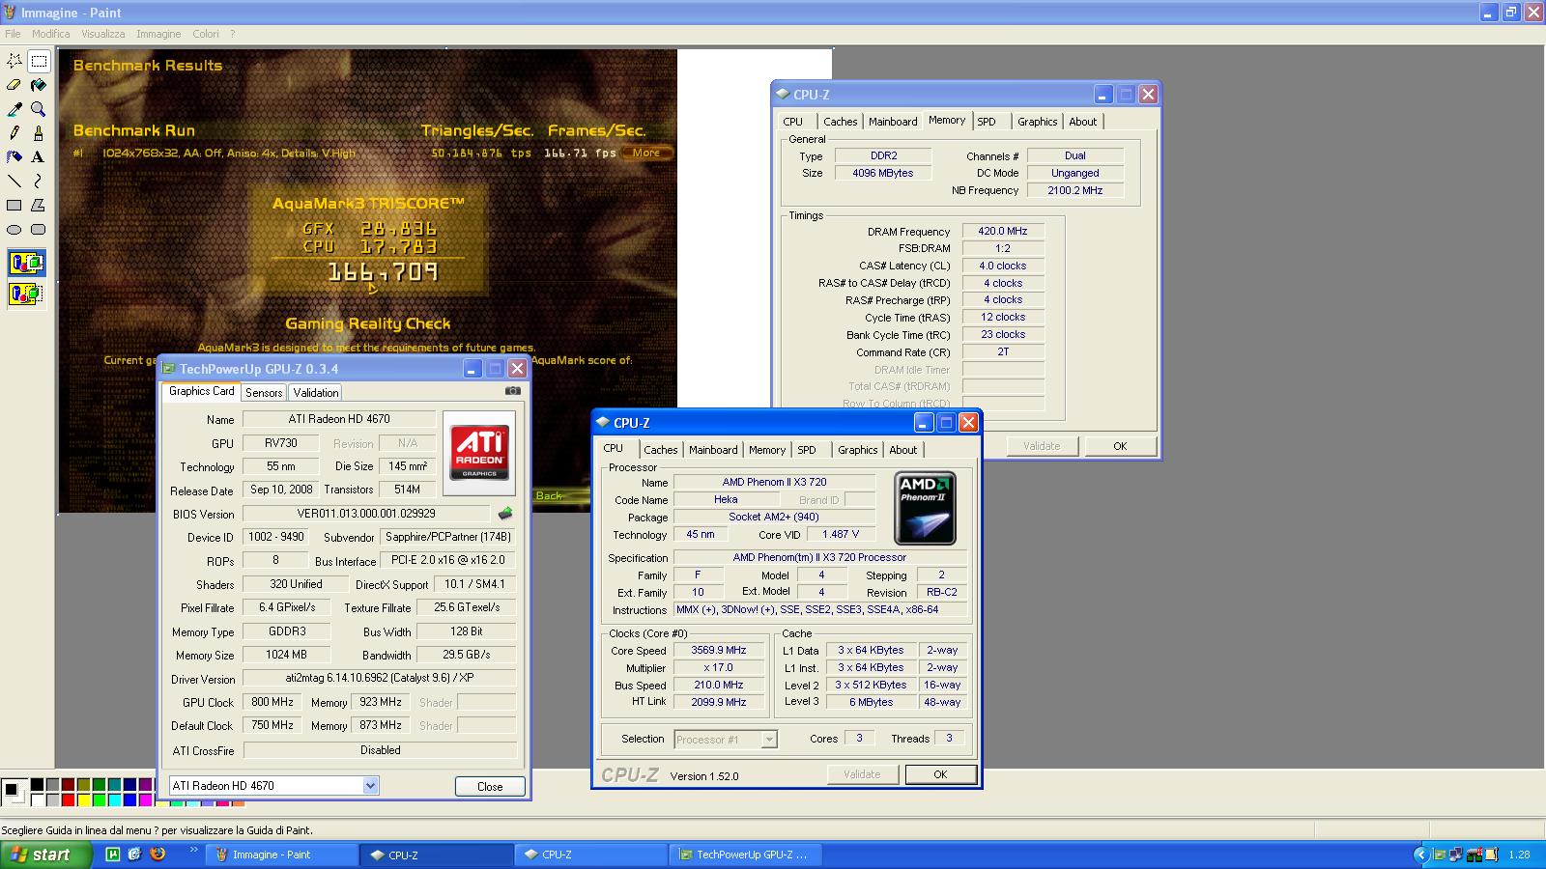Viewport: 1546px width, 869px height.
Task: Click the DRAM Frequency value 420.0 MHz
Action: (1003, 232)
